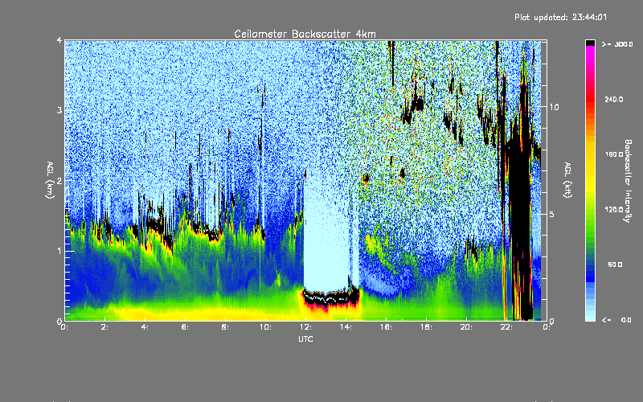The width and height of the screenshot is (643, 402).
Task: Pick the red colorbar band beside 240.0
Action: (590, 100)
